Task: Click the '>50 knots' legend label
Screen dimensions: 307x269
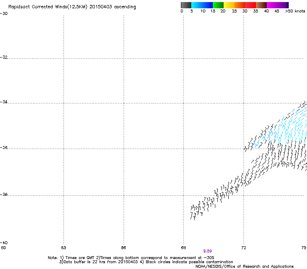Action: (x=295, y=11)
